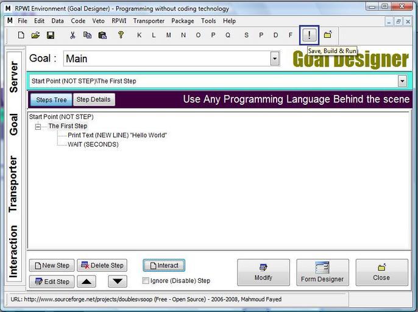The height and width of the screenshot is (312, 418).
Task: Click the Save, Build & Run icon
Action: (310, 35)
